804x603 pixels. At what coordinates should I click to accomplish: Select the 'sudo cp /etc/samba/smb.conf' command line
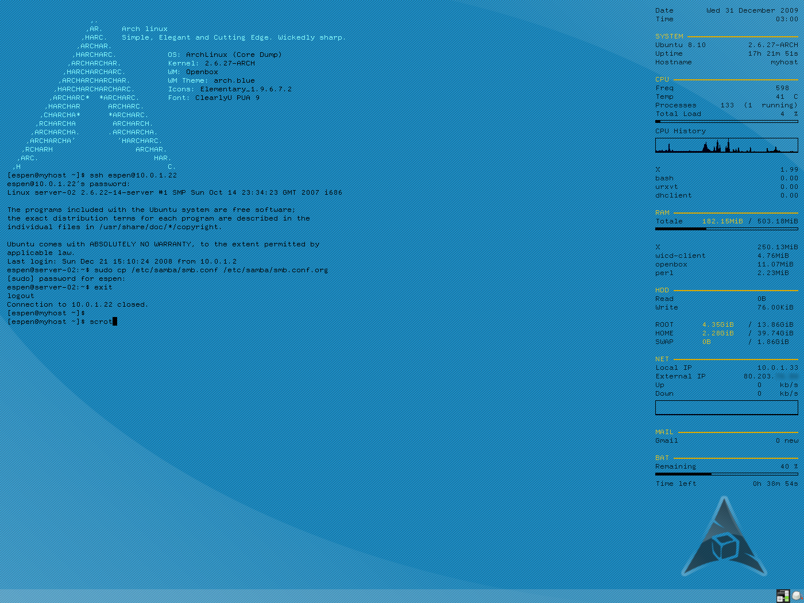(168, 270)
